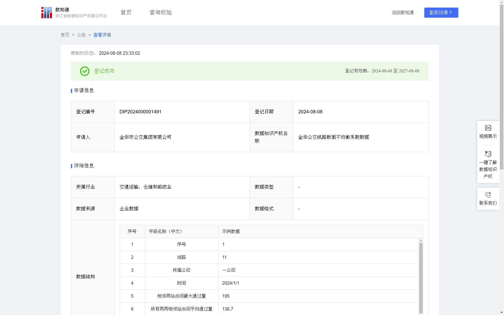Open 一键了解数据知识产权 guide icon

coord(488,154)
